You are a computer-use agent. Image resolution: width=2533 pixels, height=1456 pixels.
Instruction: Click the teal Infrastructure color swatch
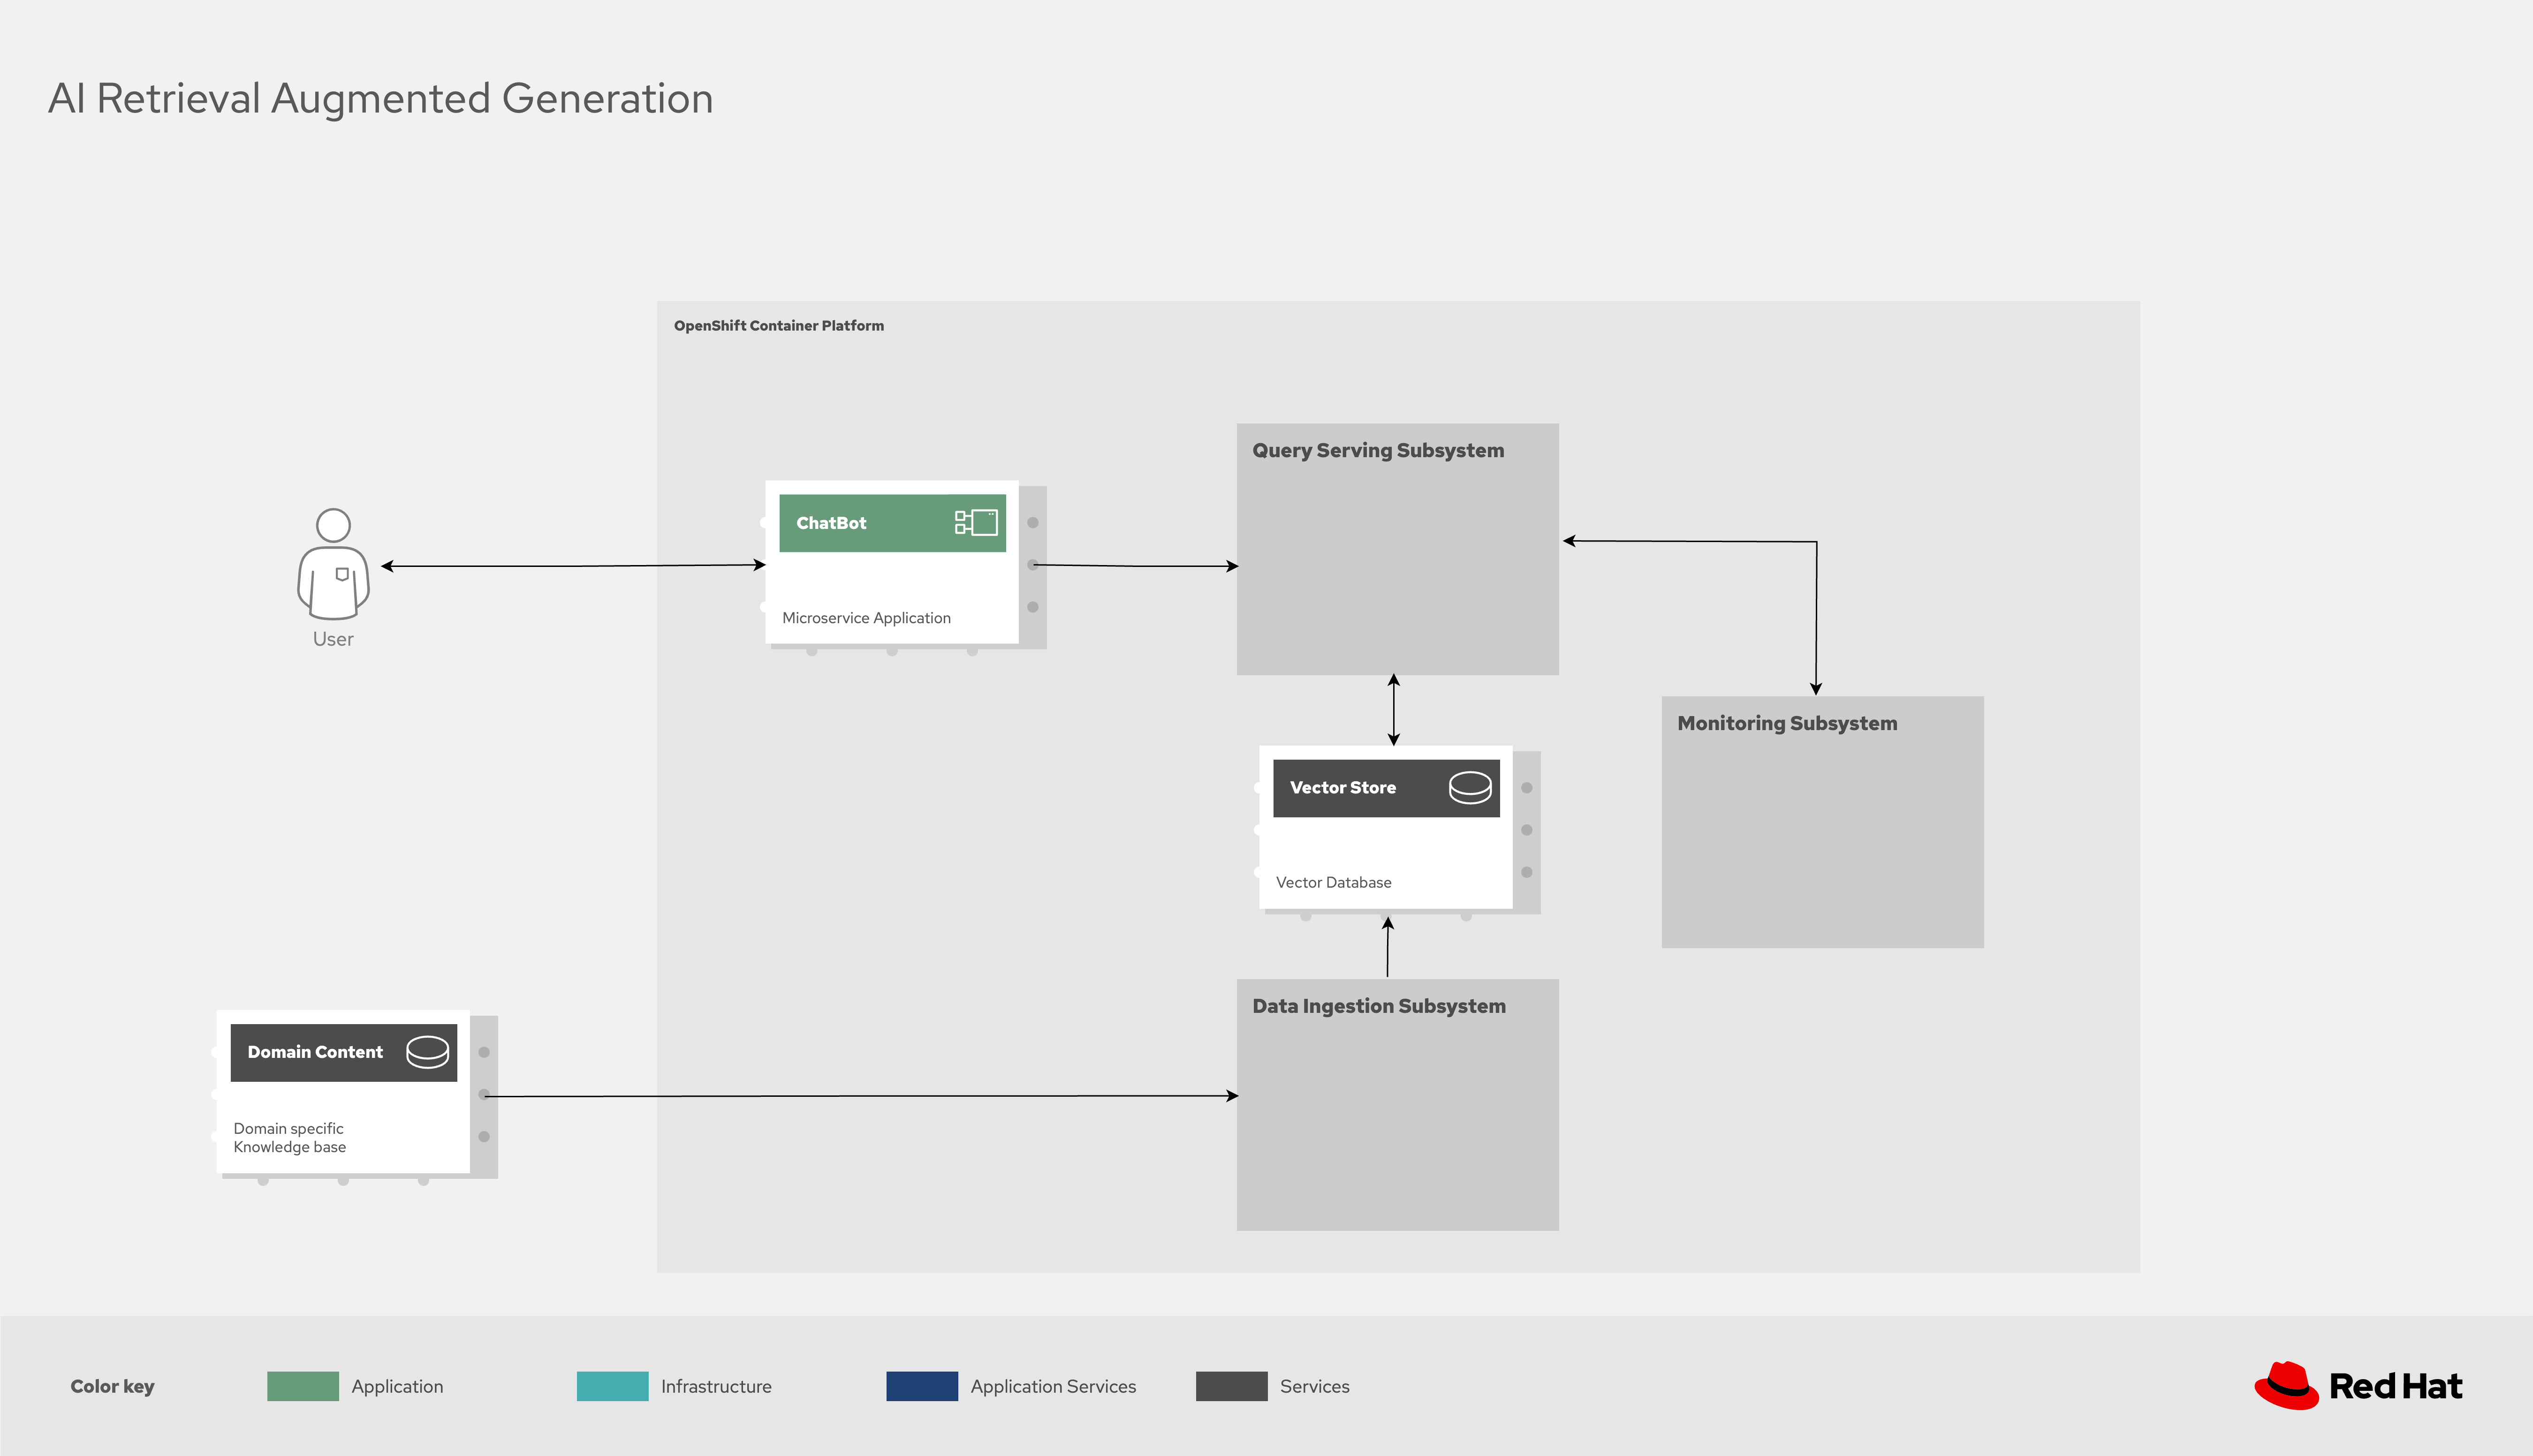(x=612, y=1386)
